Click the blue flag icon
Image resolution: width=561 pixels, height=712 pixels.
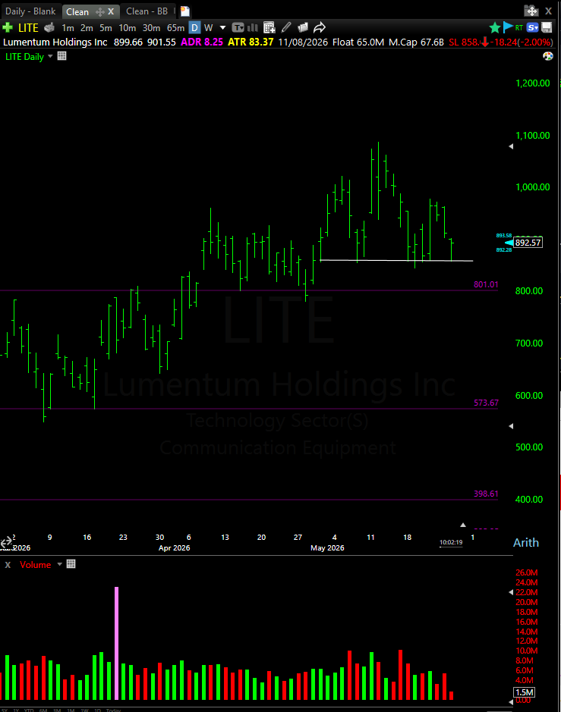click(508, 28)
